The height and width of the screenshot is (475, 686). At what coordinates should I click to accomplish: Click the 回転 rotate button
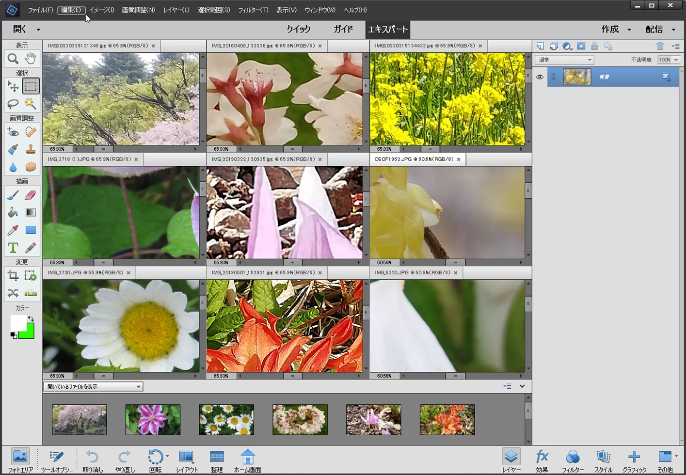click(155, 460)
